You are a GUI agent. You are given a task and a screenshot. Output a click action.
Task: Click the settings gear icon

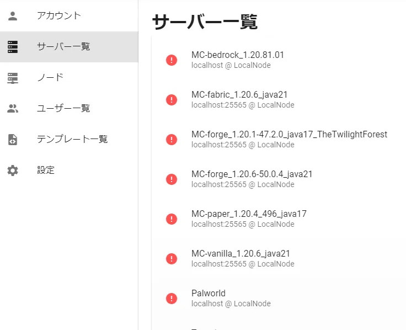[13, 171]
